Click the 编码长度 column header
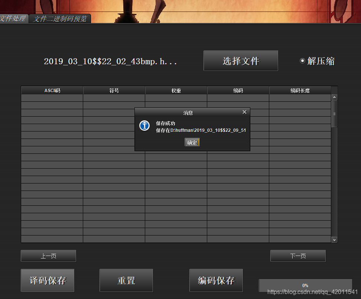 300,91
